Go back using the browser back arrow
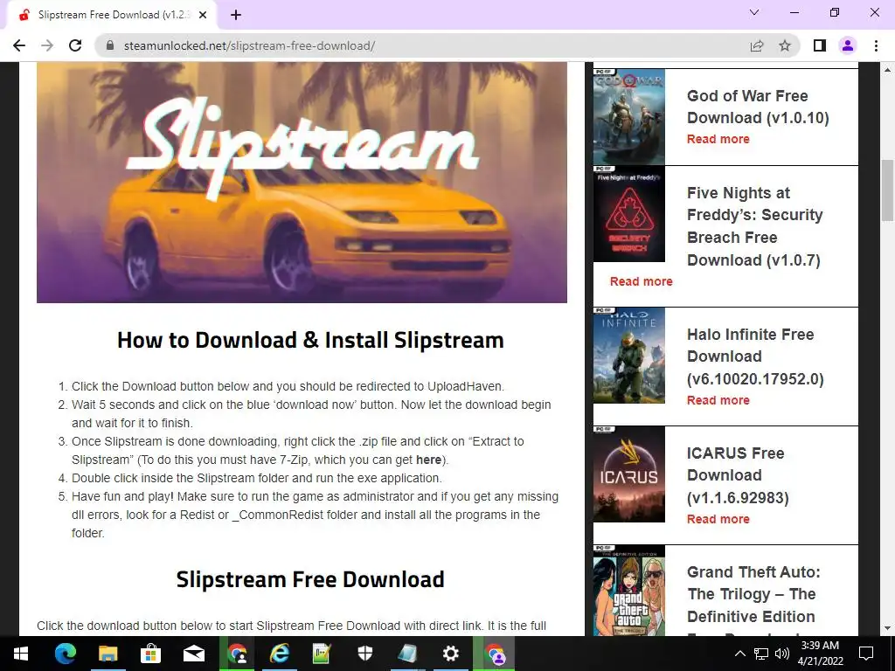 tap(19, 45)
